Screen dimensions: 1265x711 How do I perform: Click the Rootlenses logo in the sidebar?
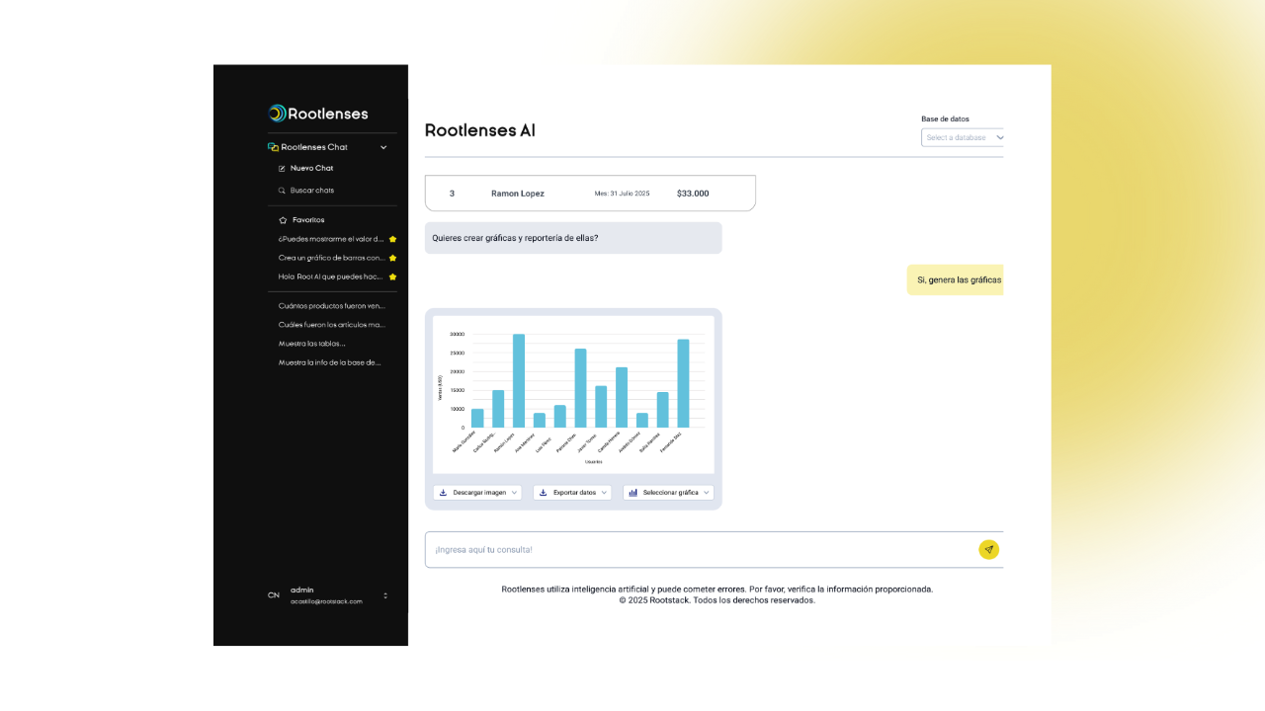tap(316, 113)
